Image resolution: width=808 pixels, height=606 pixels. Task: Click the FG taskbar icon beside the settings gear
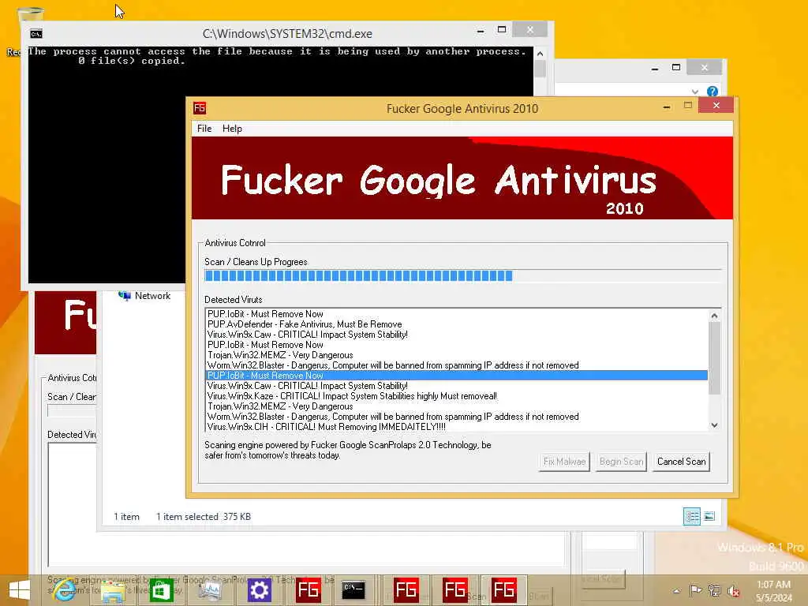coord(309,590)
